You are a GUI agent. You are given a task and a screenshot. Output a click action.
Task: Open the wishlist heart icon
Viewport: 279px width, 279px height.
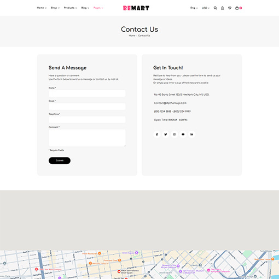click(x=230, y=8)
